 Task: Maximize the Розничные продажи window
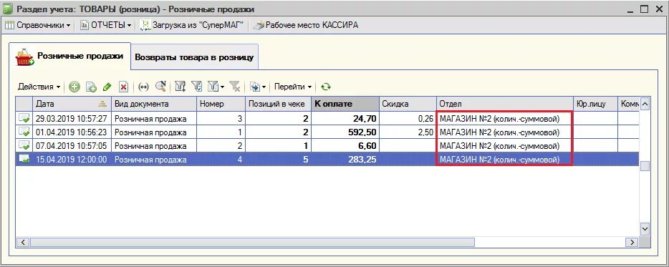coord(645,9)
